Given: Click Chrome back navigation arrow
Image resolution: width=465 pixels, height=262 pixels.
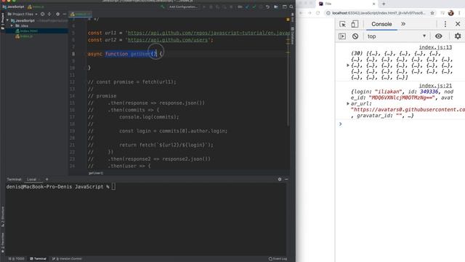Looking at the screenshot, I should tap(302, 13).
